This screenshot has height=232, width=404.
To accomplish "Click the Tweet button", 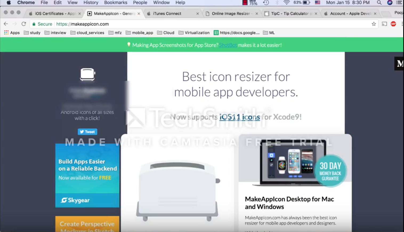I will pyautogui.click(x=87, y=132).
